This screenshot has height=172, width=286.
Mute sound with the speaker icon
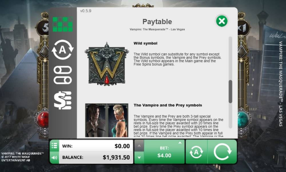click(x=54, y=158)
